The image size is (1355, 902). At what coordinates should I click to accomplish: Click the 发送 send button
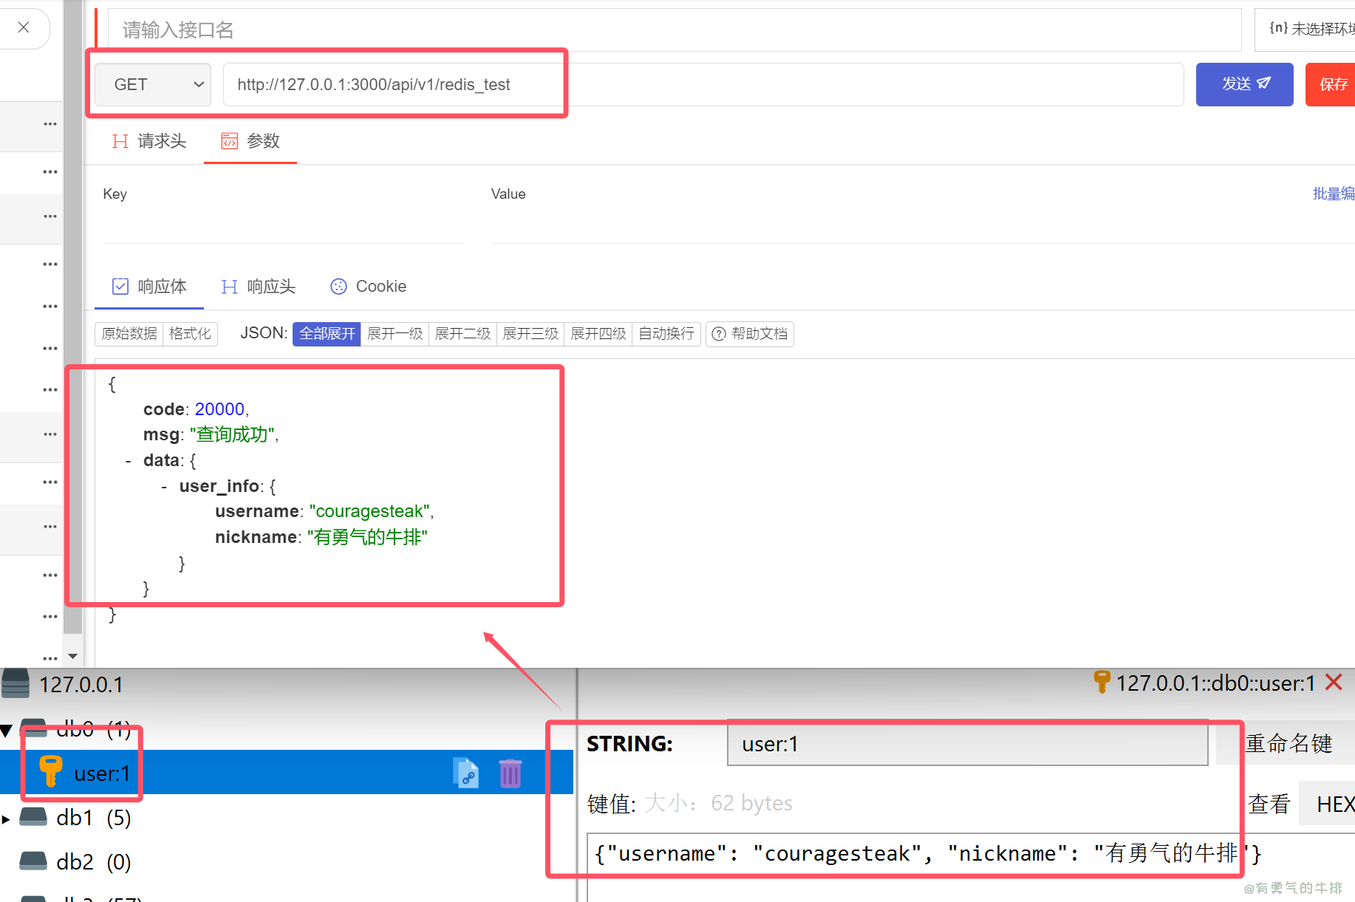click(1244, 84)
